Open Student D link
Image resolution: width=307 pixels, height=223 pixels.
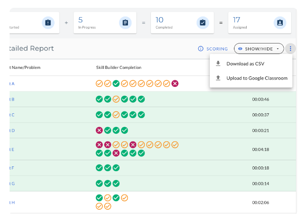(x=12, y=130)
